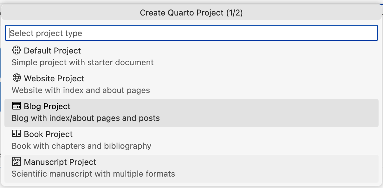Pick the highlighted Blog Project entry
The image size is (383, 188).
(47, 106)
